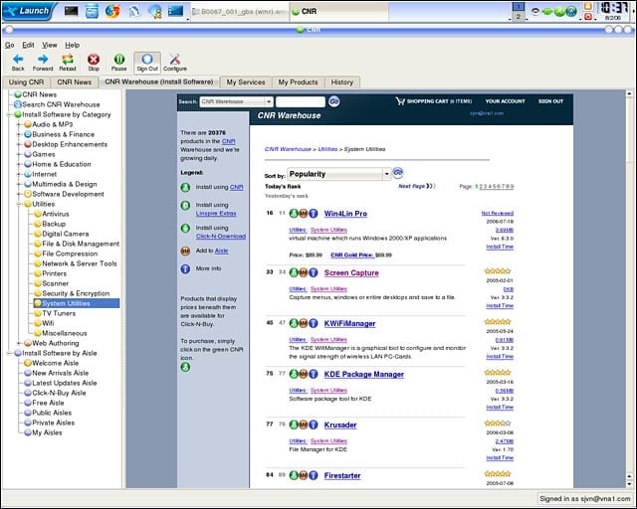
Task: Click the vertical scrollbar of the page
Action: coord(629,284)
